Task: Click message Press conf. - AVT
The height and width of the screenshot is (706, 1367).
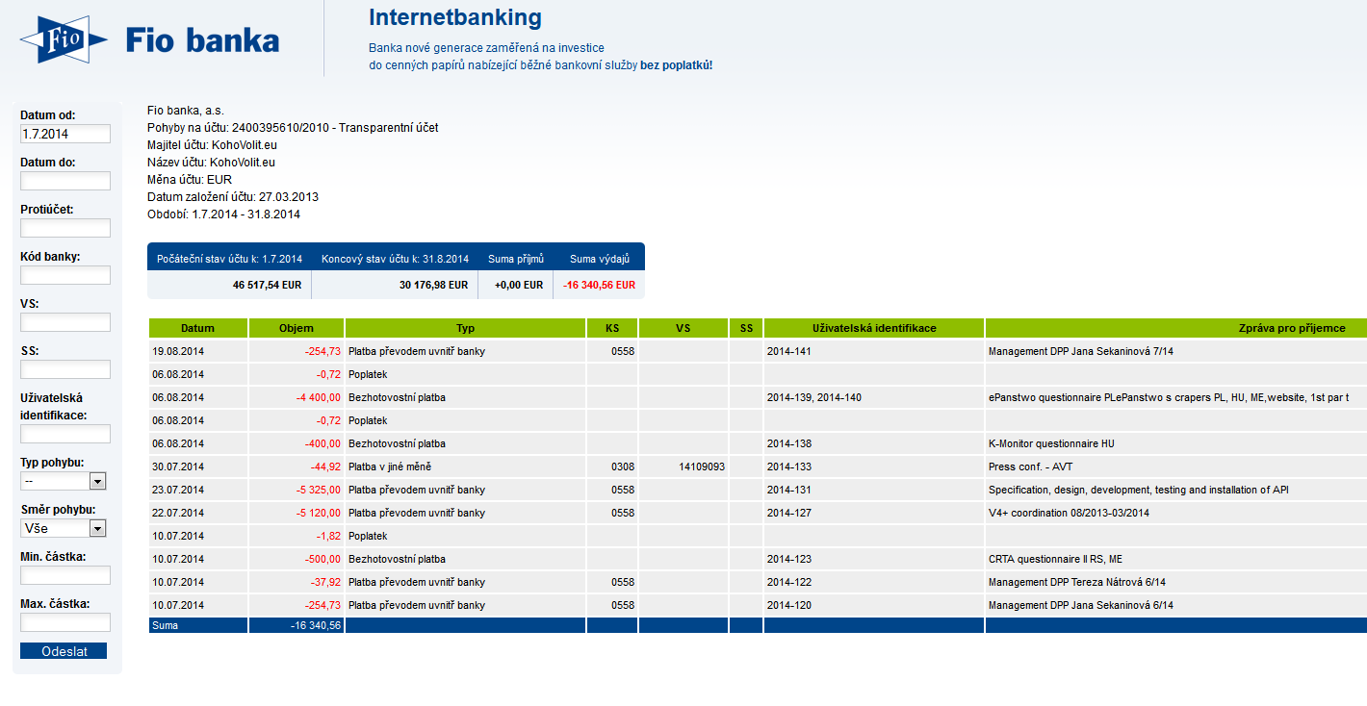Action: click(x=1030, y=466)
